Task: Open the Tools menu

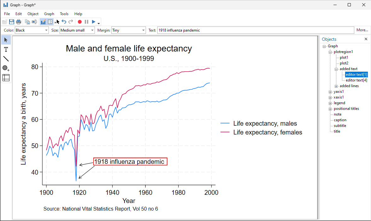Action: 64,14
